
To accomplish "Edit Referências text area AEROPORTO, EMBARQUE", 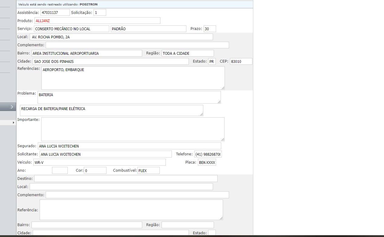I will coord(133,78).
